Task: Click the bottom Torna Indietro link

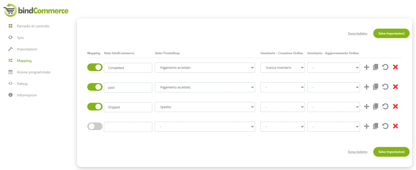Action: pos(357,152)
